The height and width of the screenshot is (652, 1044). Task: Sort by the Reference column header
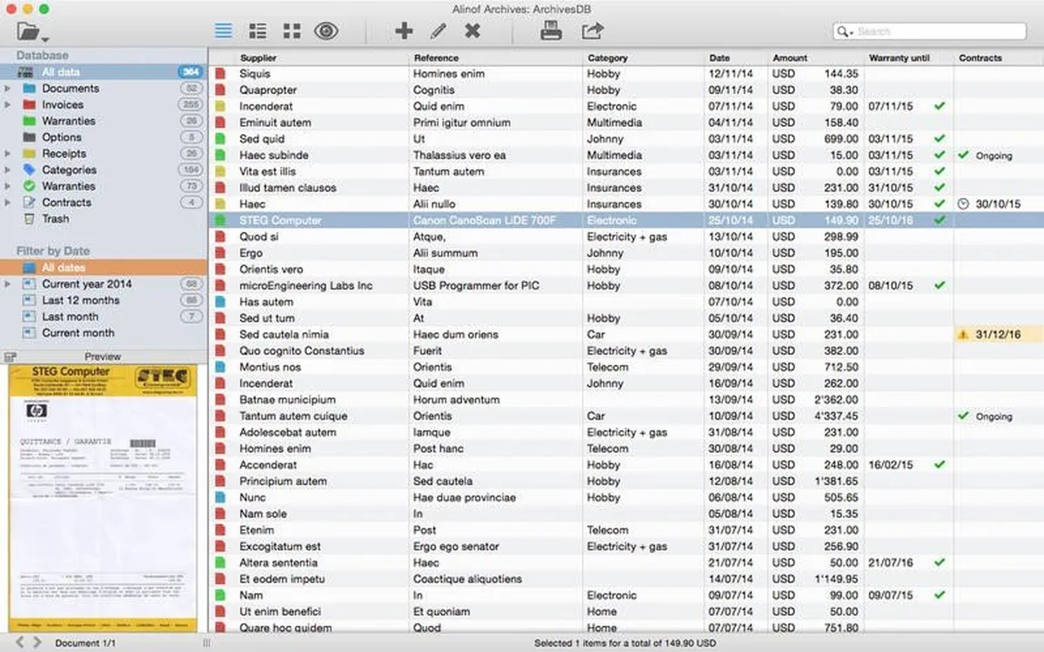(x=496, y=58)
